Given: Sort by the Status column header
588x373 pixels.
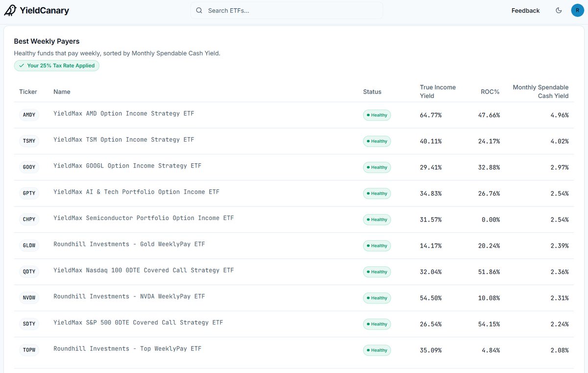Looking at the screenshot, I should click(372, 92).
